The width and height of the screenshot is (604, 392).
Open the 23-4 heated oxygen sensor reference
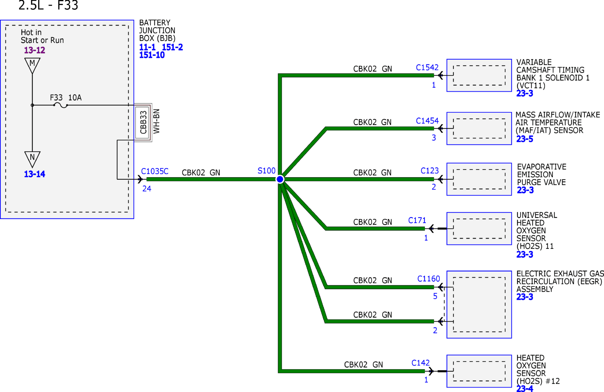525,389
